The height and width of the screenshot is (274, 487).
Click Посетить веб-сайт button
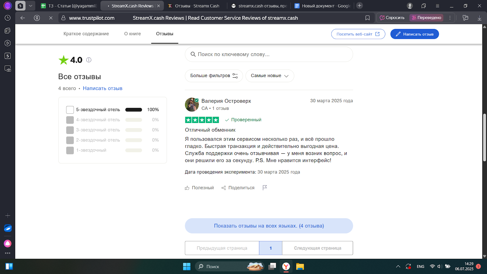coord(358,34)
